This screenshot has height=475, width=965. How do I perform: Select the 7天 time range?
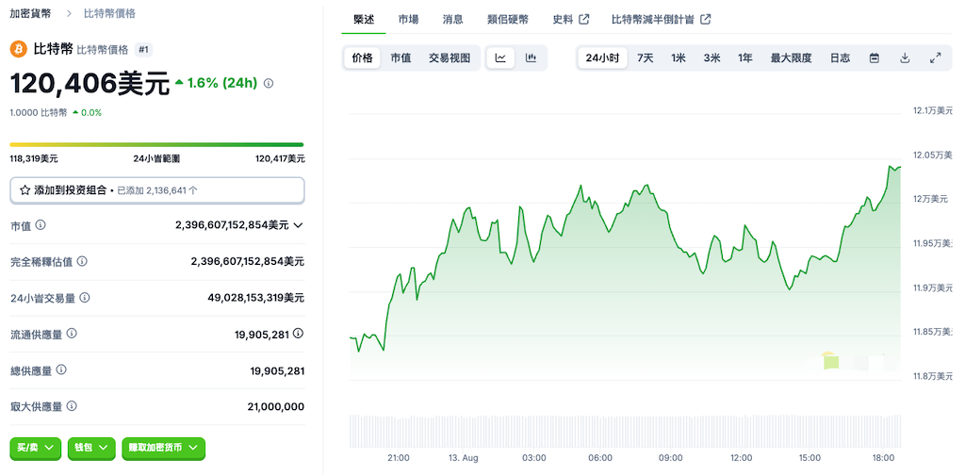pos(645,57)
